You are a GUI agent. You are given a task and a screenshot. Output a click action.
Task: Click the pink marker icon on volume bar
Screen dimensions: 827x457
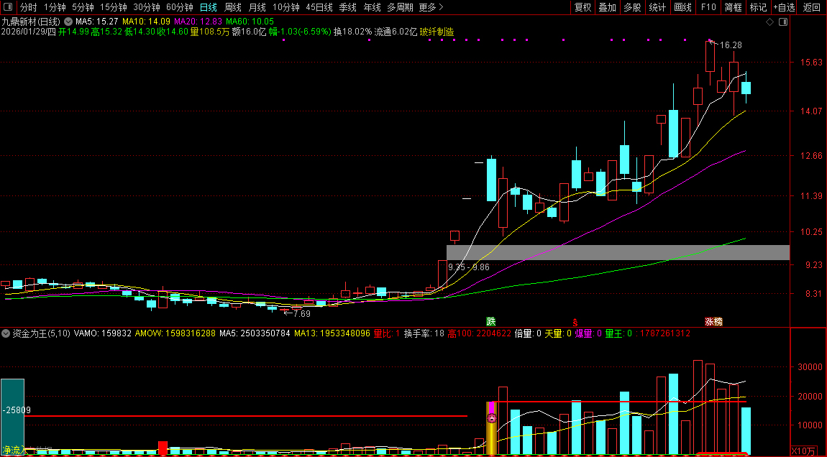coord(492,417)
